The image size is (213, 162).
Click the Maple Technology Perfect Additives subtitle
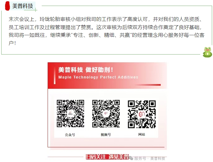[x=98, y=77]
